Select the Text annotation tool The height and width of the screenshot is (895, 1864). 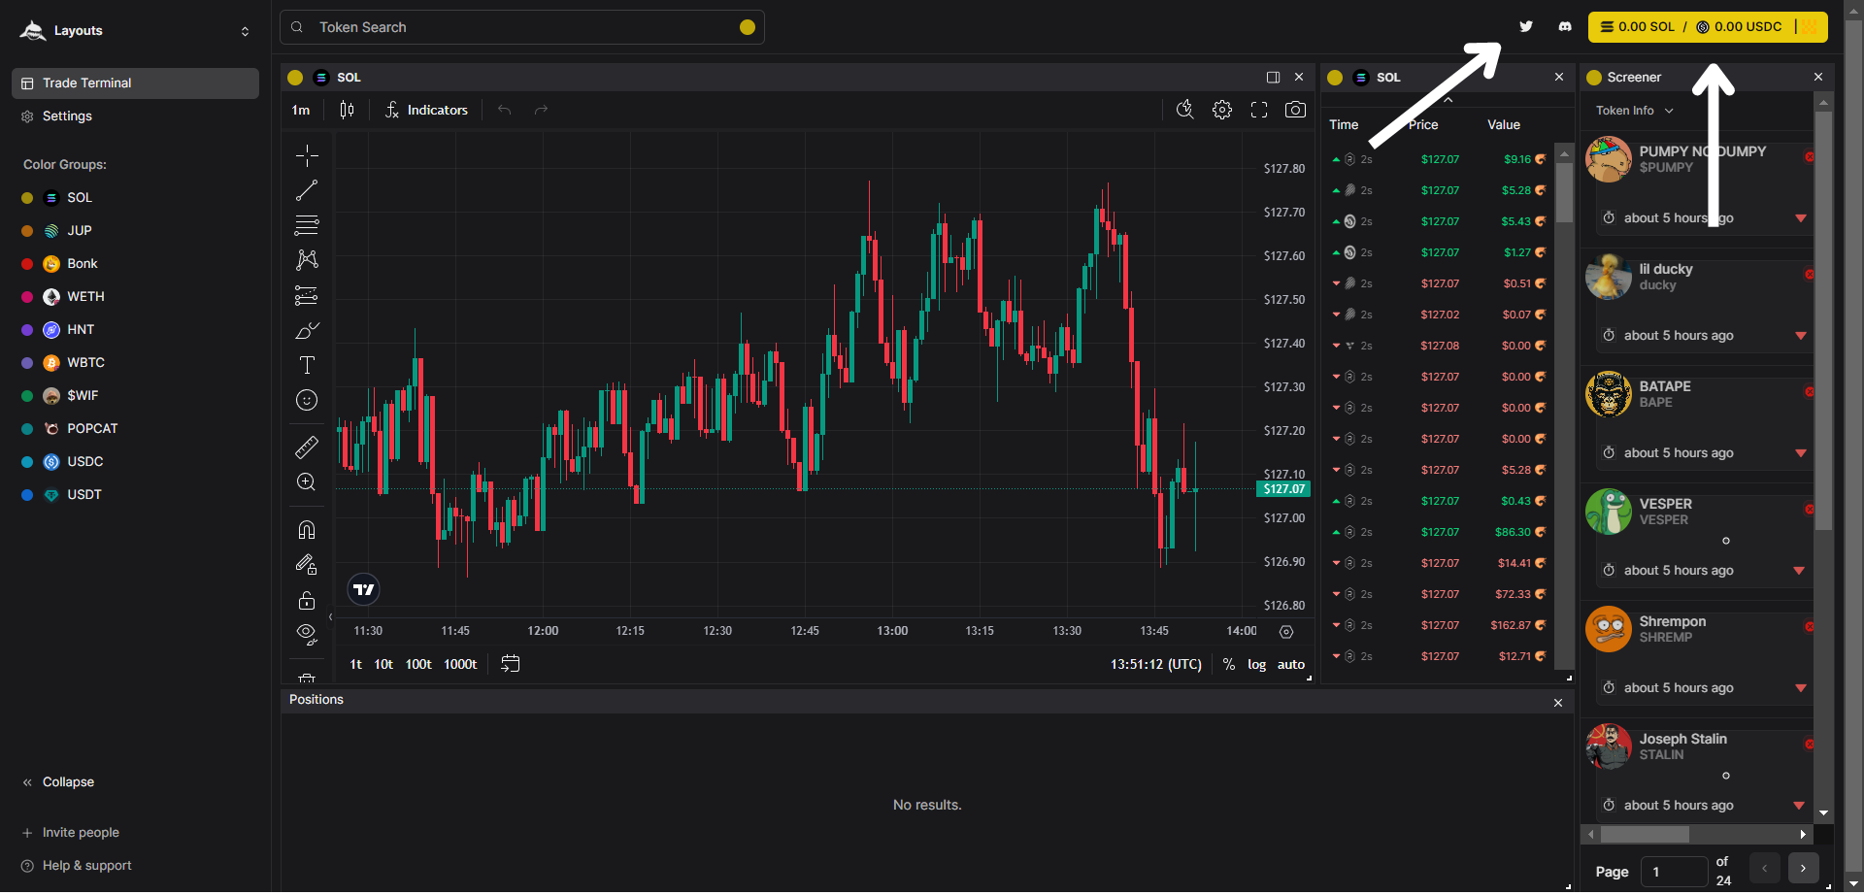click(x=307, y=365)
